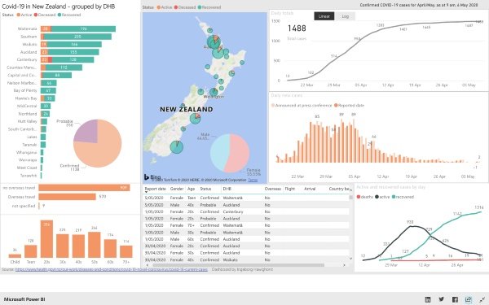The width and height of the screenshot is (489, 305).
Task: Click the table scroll right arrow
Action: pos(344,265)
